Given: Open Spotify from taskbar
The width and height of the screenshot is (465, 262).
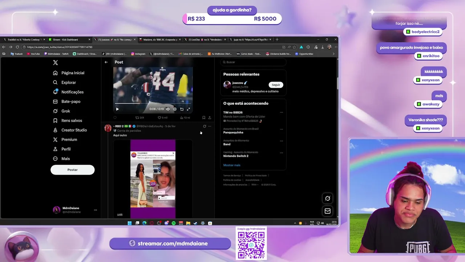Looking at the screenshot, I should point(174,223).
